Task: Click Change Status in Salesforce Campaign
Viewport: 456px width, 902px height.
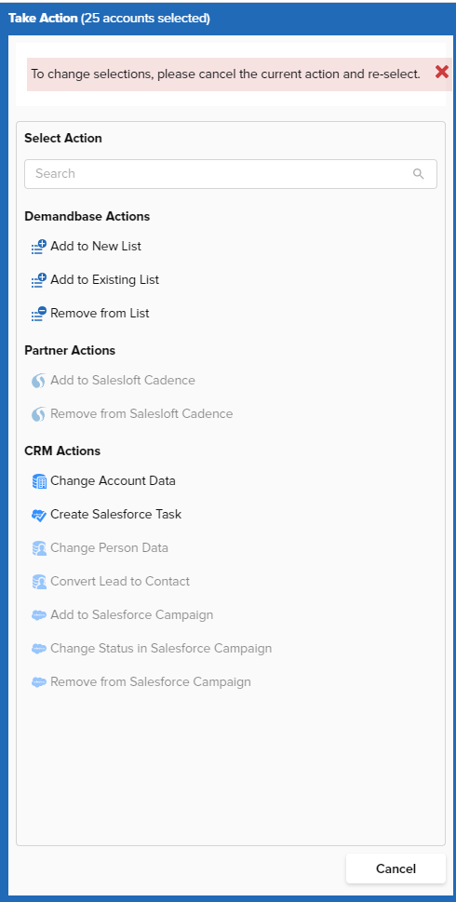Action: (161, 648)
